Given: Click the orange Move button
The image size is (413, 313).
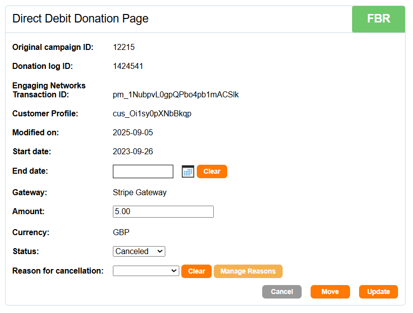Looking at the screenshot, I should 330,292.
